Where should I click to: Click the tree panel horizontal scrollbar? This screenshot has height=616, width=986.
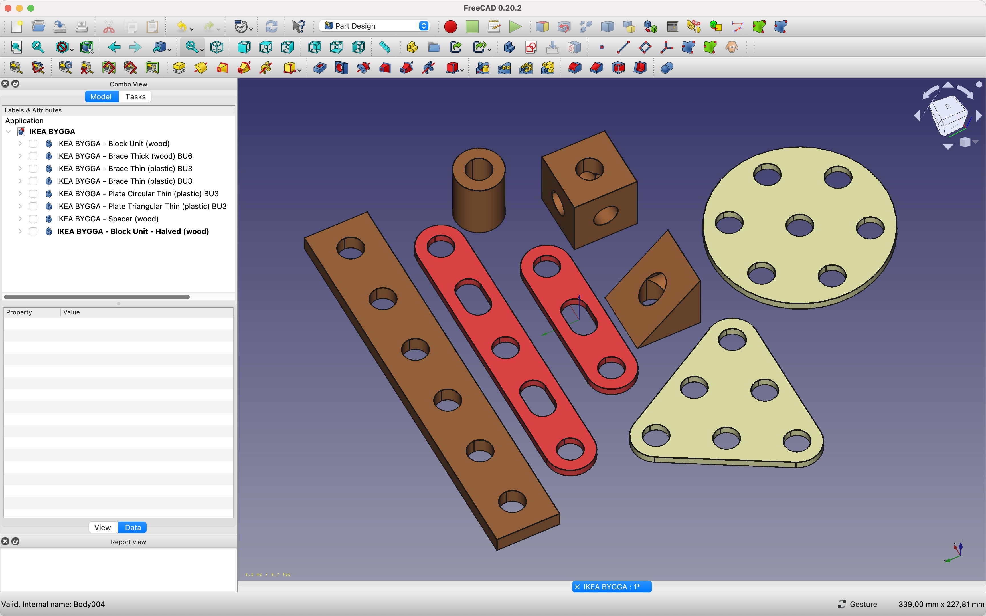point(97,297)
